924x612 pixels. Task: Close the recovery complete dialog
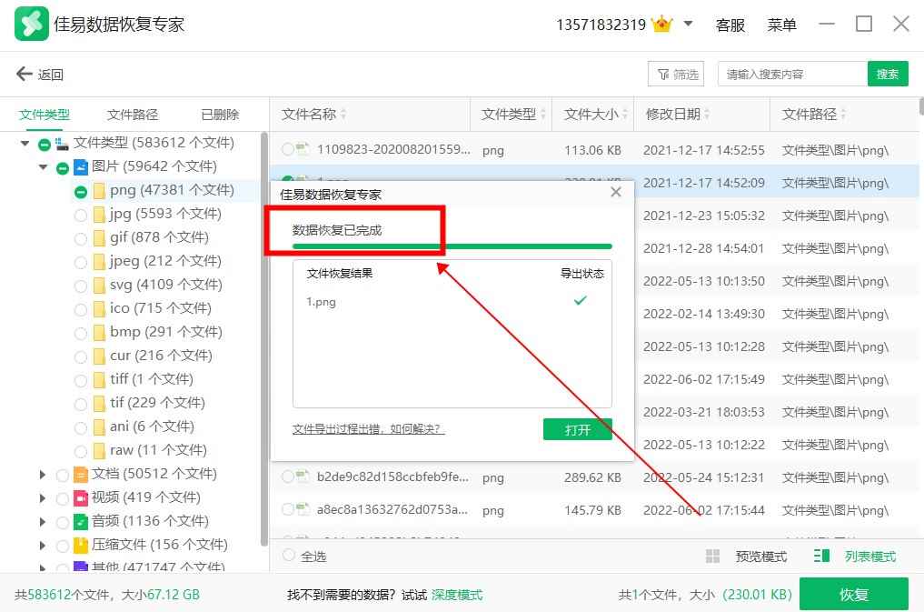pos(616,193)
